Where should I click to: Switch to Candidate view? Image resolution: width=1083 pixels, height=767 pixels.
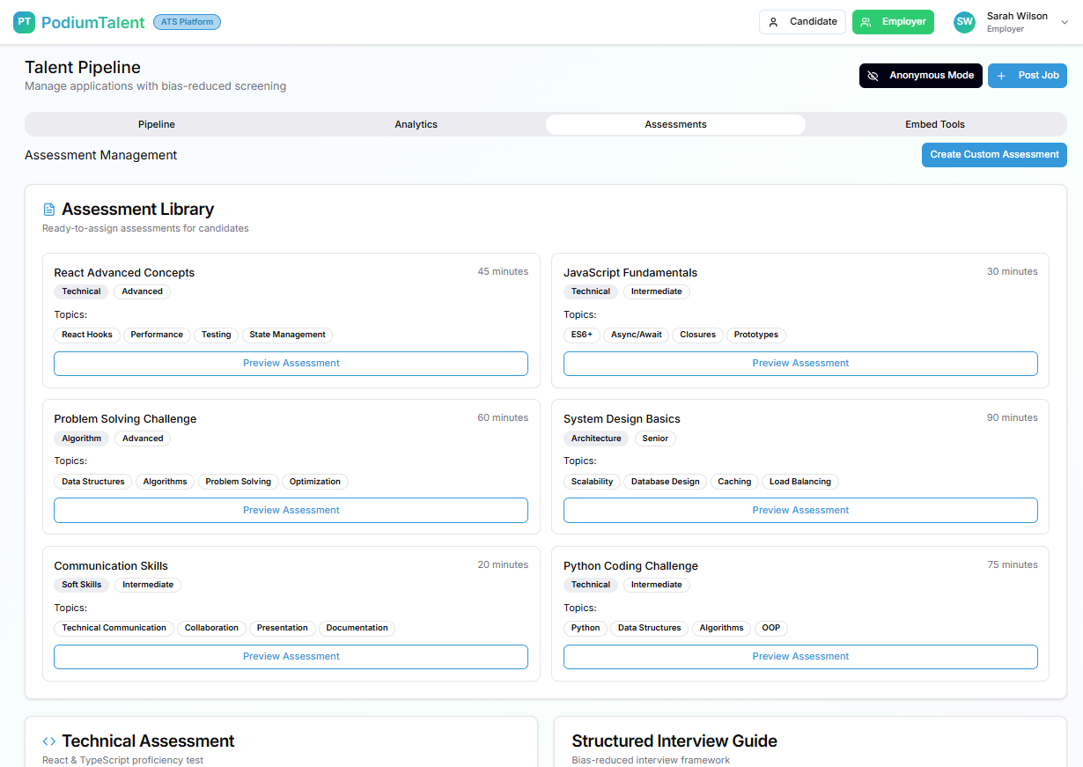tap(802, 22)
